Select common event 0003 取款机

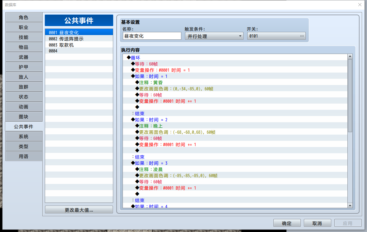coord(79,45)
